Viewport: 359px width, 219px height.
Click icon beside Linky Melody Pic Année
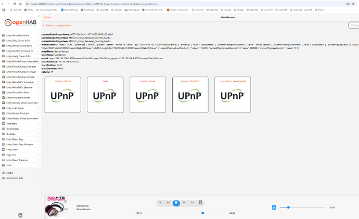[x=4, y=98]
